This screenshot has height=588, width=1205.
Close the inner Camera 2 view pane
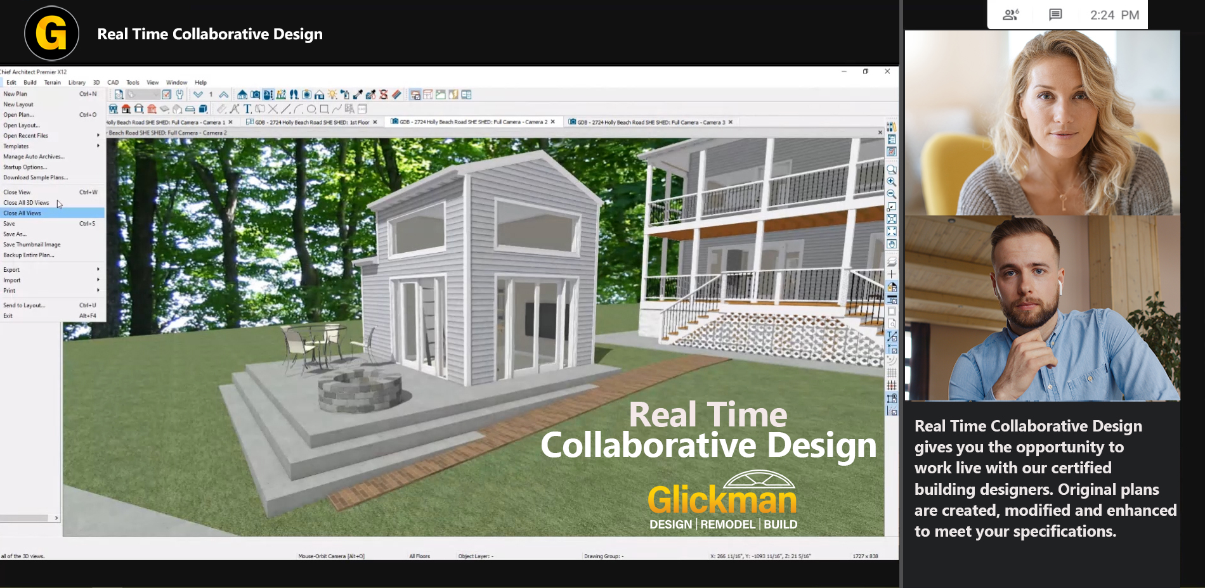click(x=880, y=132)
